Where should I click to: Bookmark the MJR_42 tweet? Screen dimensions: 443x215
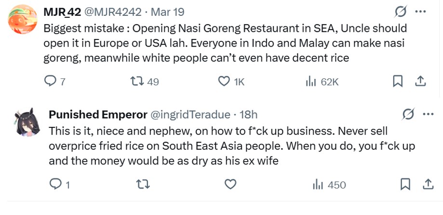tap(398, 82)
